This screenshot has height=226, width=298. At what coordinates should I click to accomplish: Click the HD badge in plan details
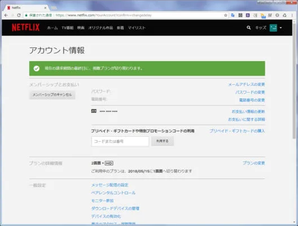tap(109, 163)
